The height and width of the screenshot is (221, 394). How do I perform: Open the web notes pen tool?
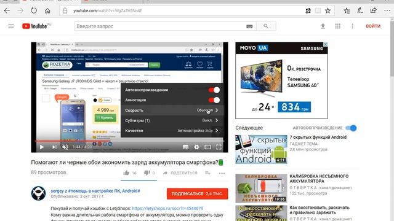pyautogui.click(x=360, y=10)
